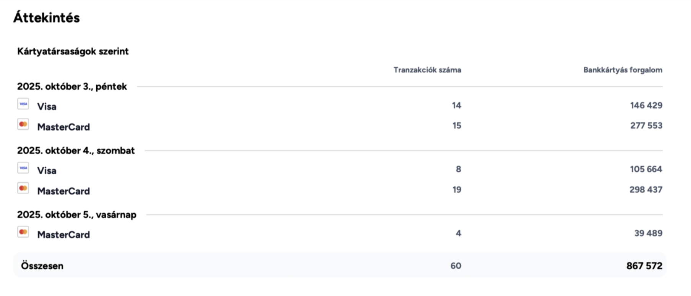This screenshot has width=691, height=296.
Task: Click the Összesen total row label
Action: pyautogui.click(x=42, y=266)
